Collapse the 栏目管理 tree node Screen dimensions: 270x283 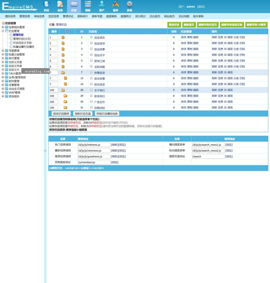coord(3,31)
